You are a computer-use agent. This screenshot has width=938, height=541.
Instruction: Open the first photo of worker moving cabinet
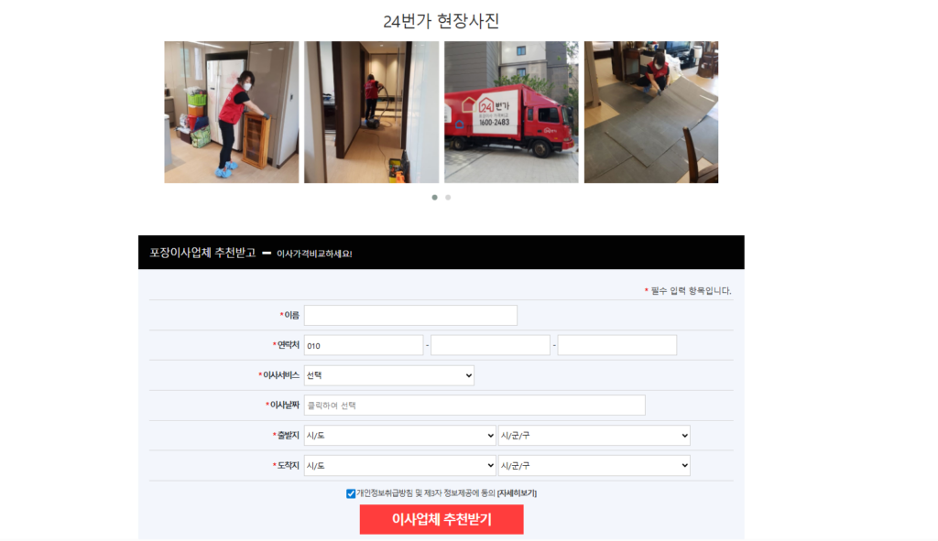pyautogui.click(x=232, y=112)
